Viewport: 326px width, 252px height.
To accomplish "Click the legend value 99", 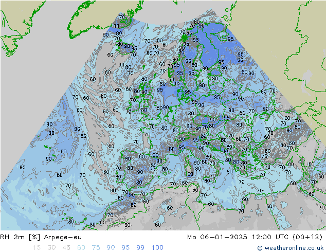I will (x=140, y=248).
